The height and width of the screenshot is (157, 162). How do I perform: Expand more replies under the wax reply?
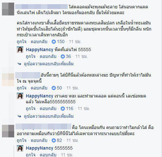coord(49,116)
